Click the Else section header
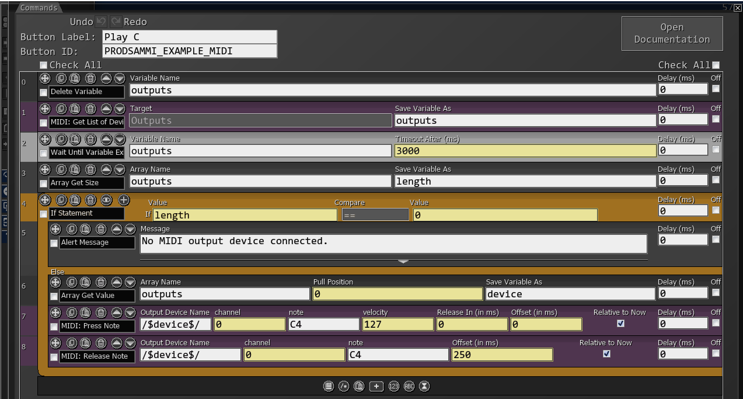 click(x=58, y=272)
